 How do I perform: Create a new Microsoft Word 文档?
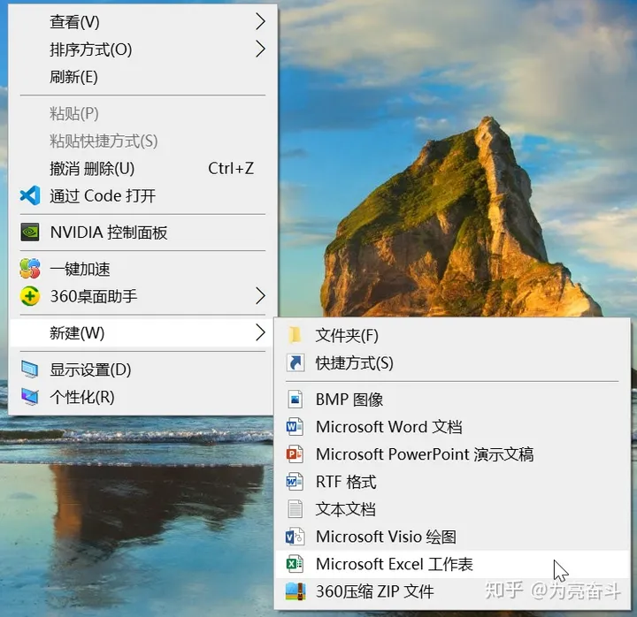click(453, 427)
